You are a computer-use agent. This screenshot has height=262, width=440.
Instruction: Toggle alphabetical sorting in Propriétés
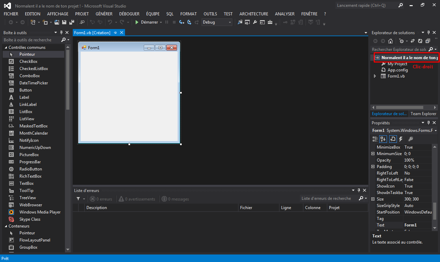coord(383,139)
